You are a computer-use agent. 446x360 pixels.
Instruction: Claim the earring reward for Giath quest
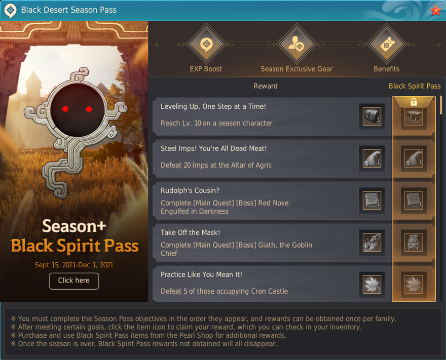(372, 243)
